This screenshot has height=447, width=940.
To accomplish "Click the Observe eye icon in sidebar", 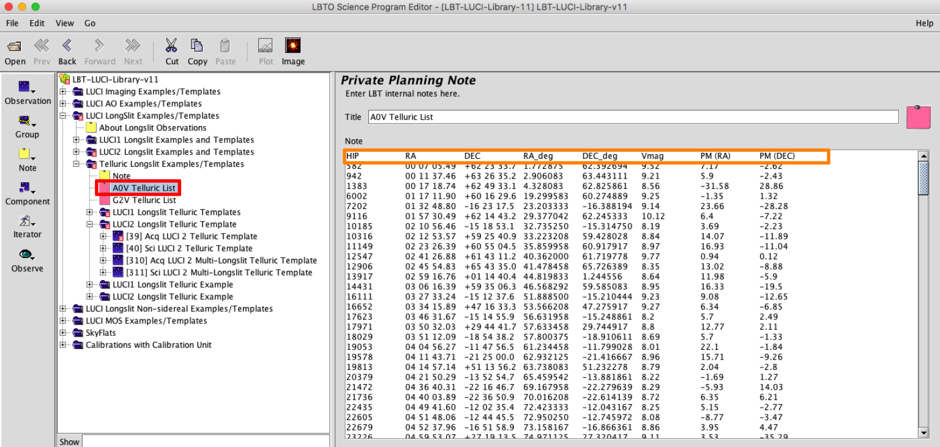I will [x=27, y=254].
